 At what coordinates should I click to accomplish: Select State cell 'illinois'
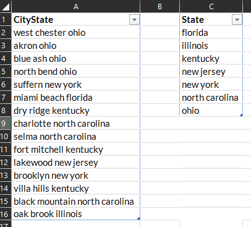tap(211, 46)
